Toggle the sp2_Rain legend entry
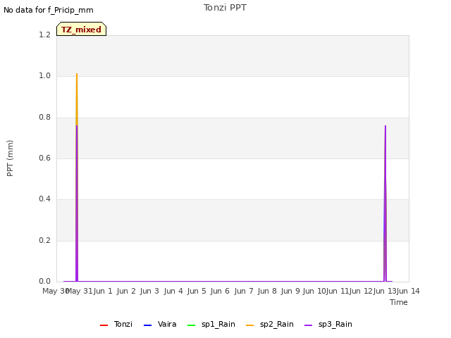Image resolution: width=451 pixels, height=338 pixels. [x=270, y=324]
